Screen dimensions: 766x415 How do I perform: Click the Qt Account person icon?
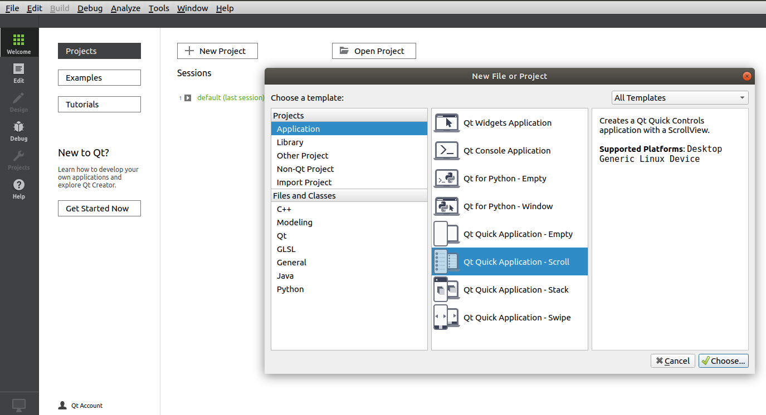pyautogui.click(x=62, y=406)
